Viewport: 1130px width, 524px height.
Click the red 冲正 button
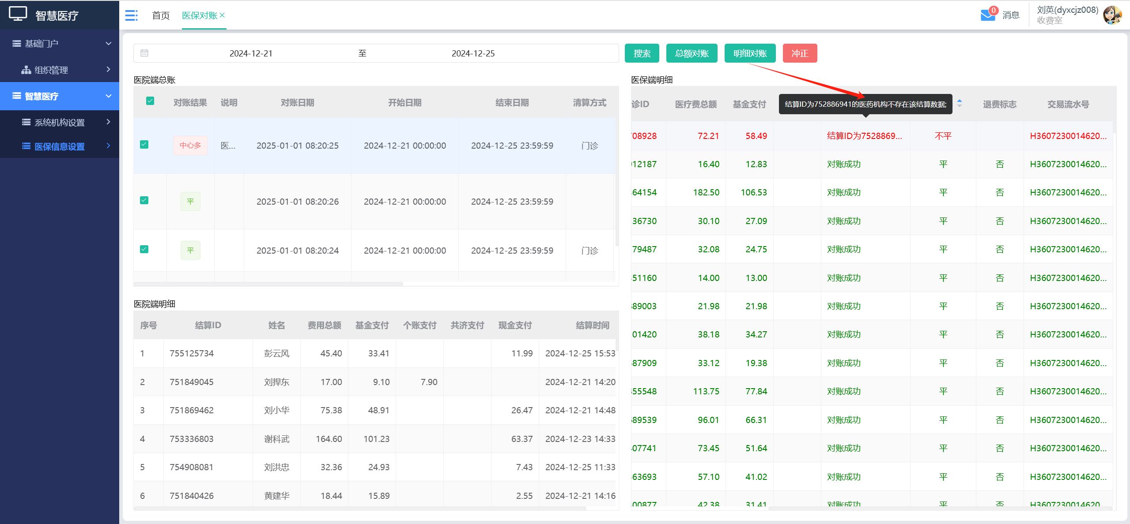pyautogui.click(x=799, y=53)
